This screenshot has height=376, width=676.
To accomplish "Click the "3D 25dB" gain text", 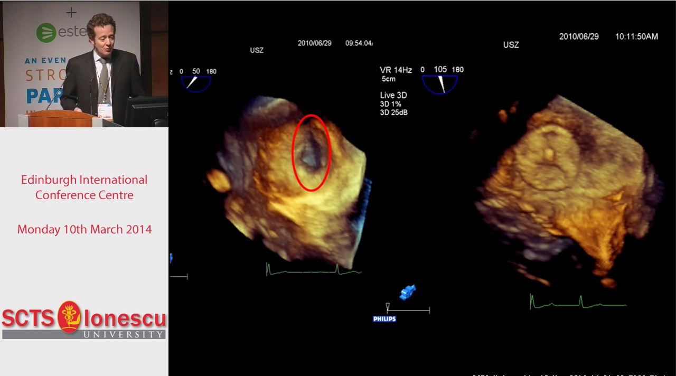I will tap(394, 112).
